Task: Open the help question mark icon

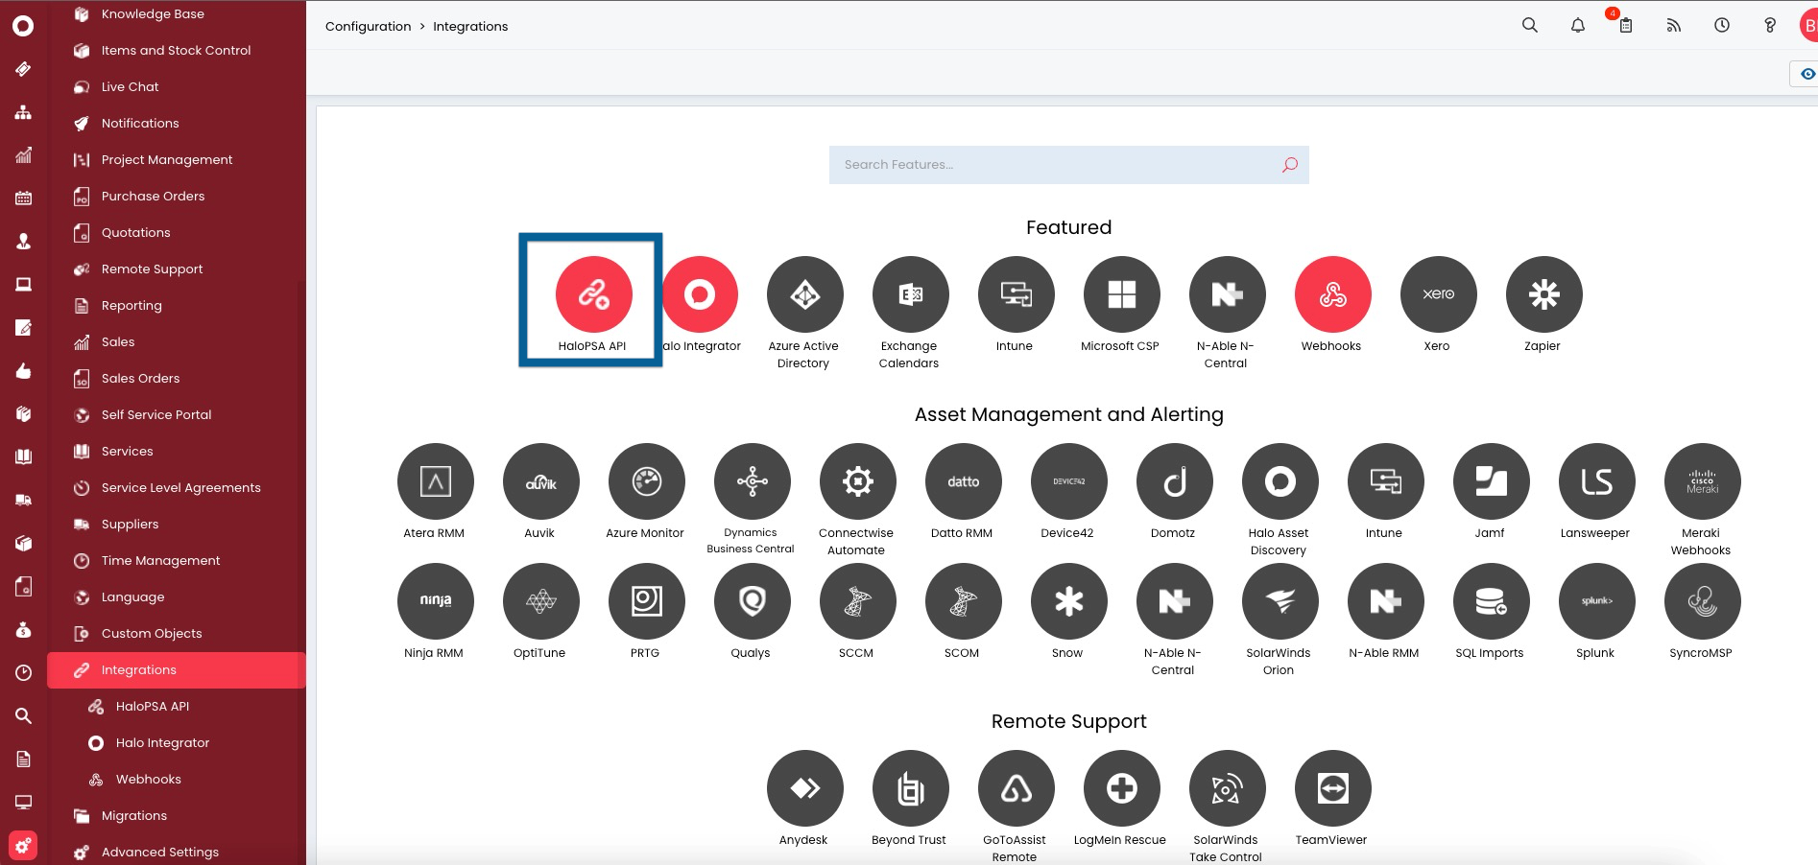Action: click(x=1770, y=26)
